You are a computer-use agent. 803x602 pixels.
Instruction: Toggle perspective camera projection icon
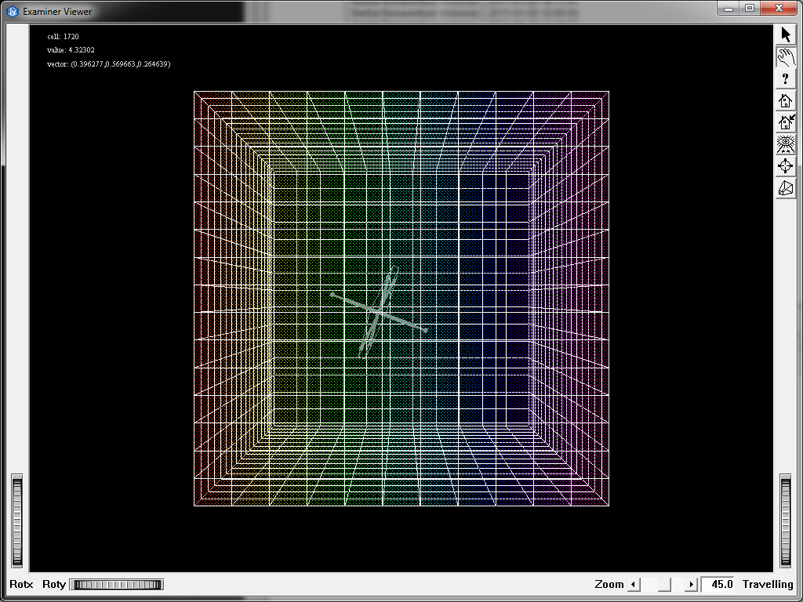coord(786,188)
